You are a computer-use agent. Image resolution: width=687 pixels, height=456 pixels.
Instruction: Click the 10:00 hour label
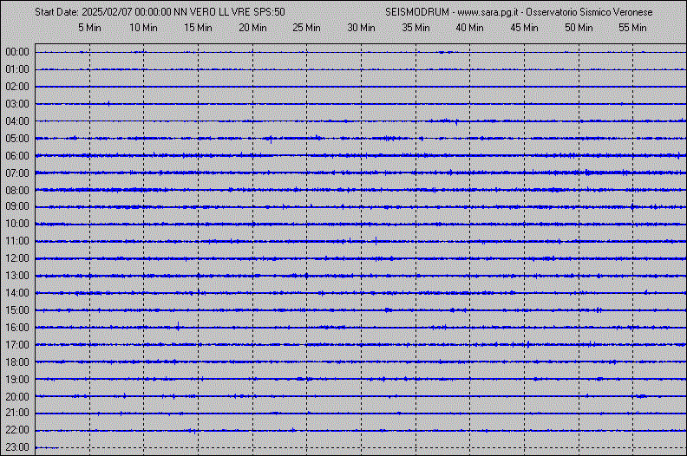[17, 224]
